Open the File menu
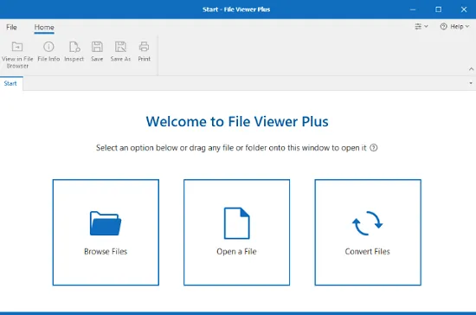Screen dimensions: 476x315 pyautogui.click(x=11, y=27)
